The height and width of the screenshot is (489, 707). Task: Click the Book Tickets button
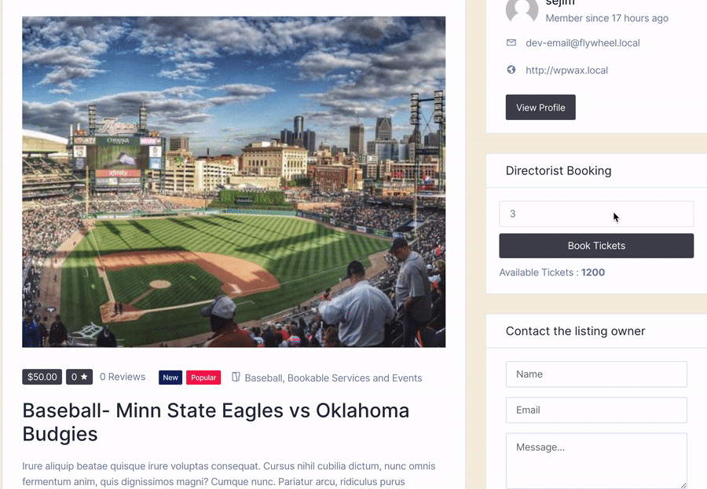(x=596, y=246)
